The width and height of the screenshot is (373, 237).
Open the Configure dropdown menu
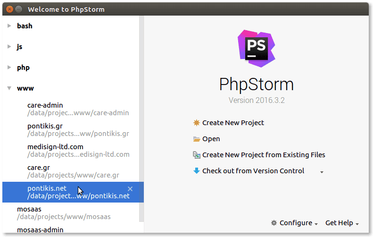coord(295,223)
